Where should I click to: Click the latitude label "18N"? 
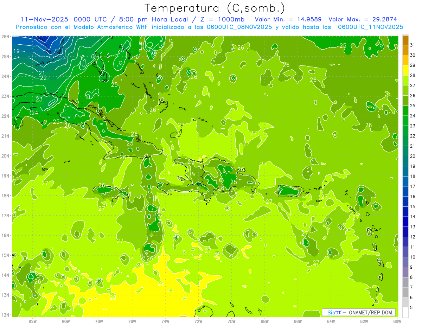[5, 196]
